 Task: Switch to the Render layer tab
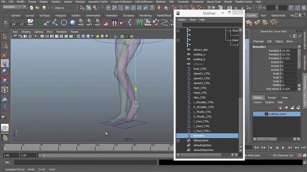tap(272, 98)
